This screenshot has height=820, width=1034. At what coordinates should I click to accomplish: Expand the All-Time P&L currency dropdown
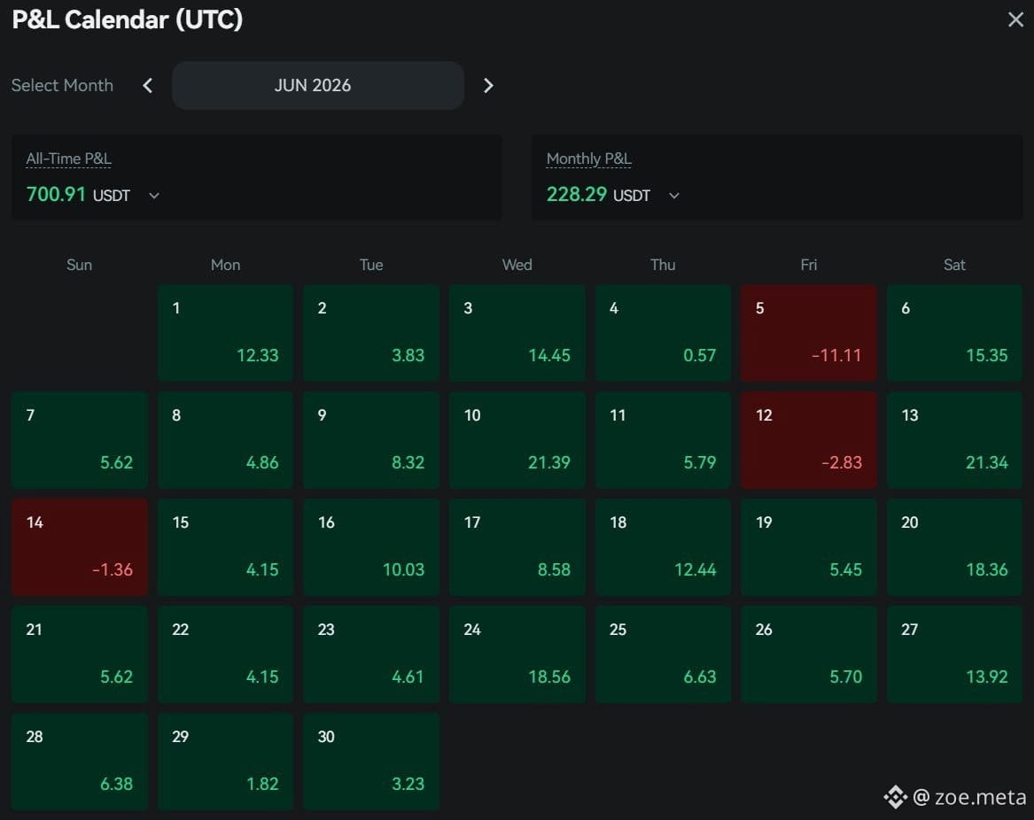tap(153, 196)
